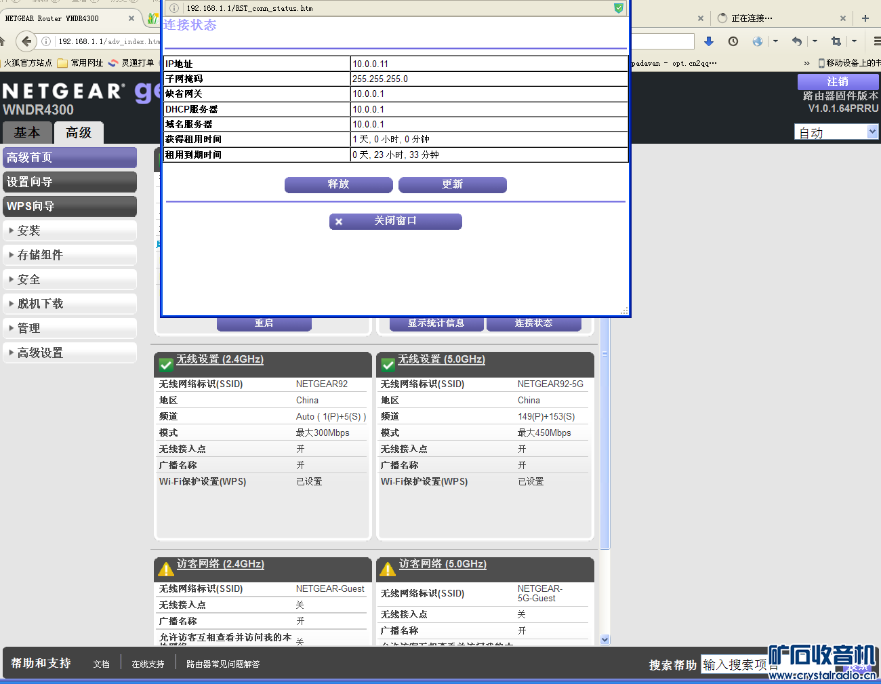
Task: Open the 移动设备 bookmarks folder
Action: (850, 63)
